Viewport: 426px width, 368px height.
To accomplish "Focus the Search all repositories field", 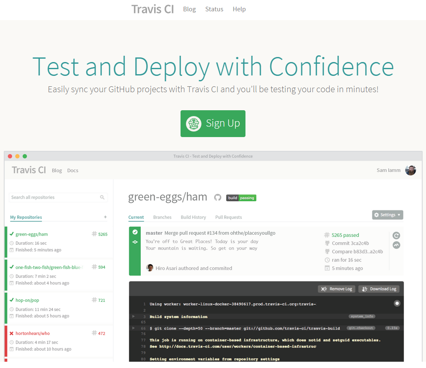I will 58,197.
